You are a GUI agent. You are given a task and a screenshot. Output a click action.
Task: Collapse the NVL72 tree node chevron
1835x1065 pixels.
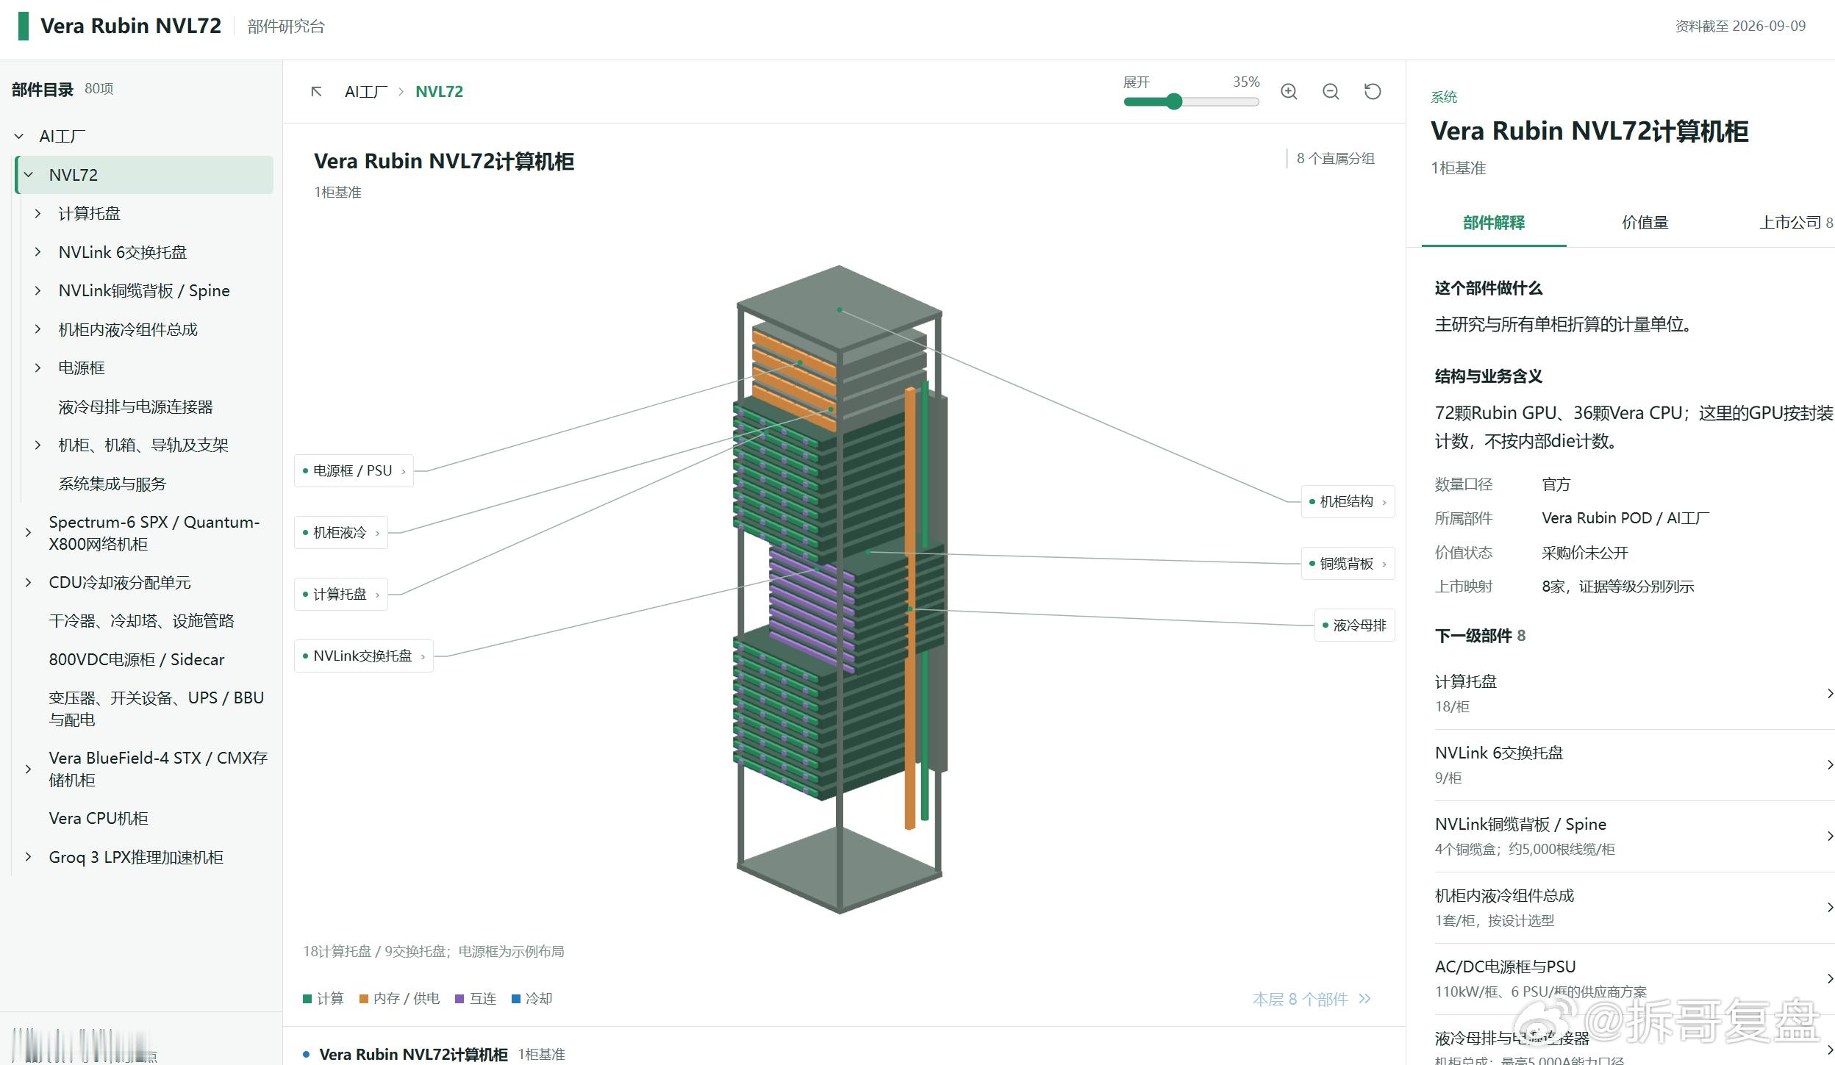[29, 175]
